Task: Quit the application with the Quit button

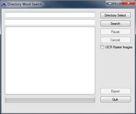Action: click(x=115, y=100)
